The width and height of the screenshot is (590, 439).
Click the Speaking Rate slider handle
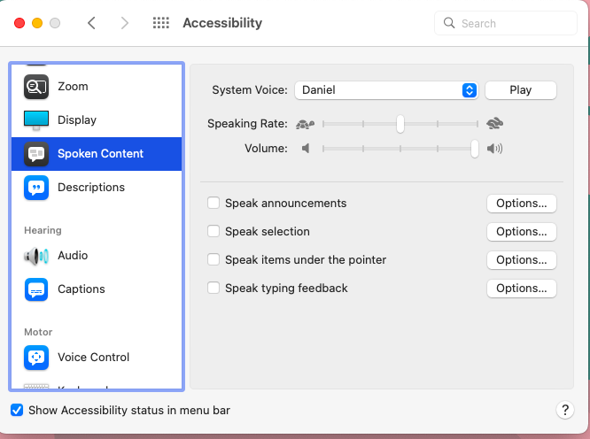[400, 124]
